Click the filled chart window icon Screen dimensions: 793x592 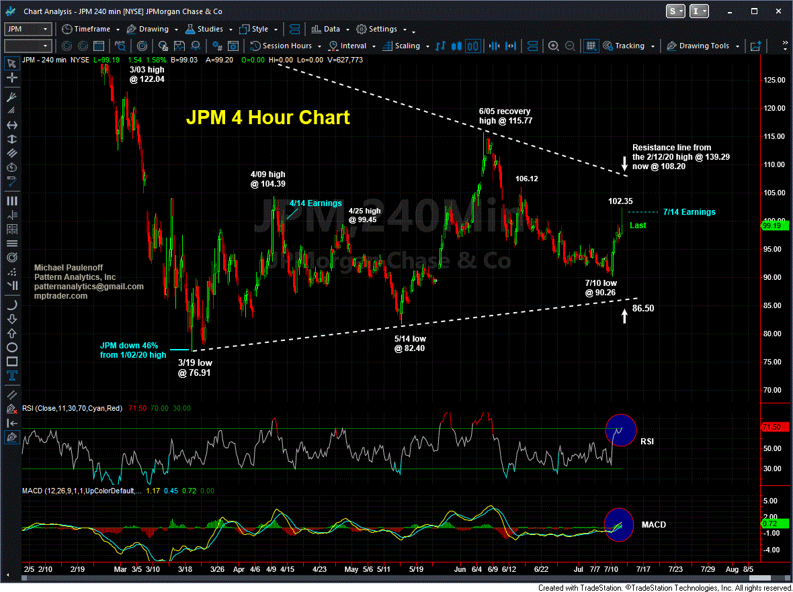[x=99, y=46]
